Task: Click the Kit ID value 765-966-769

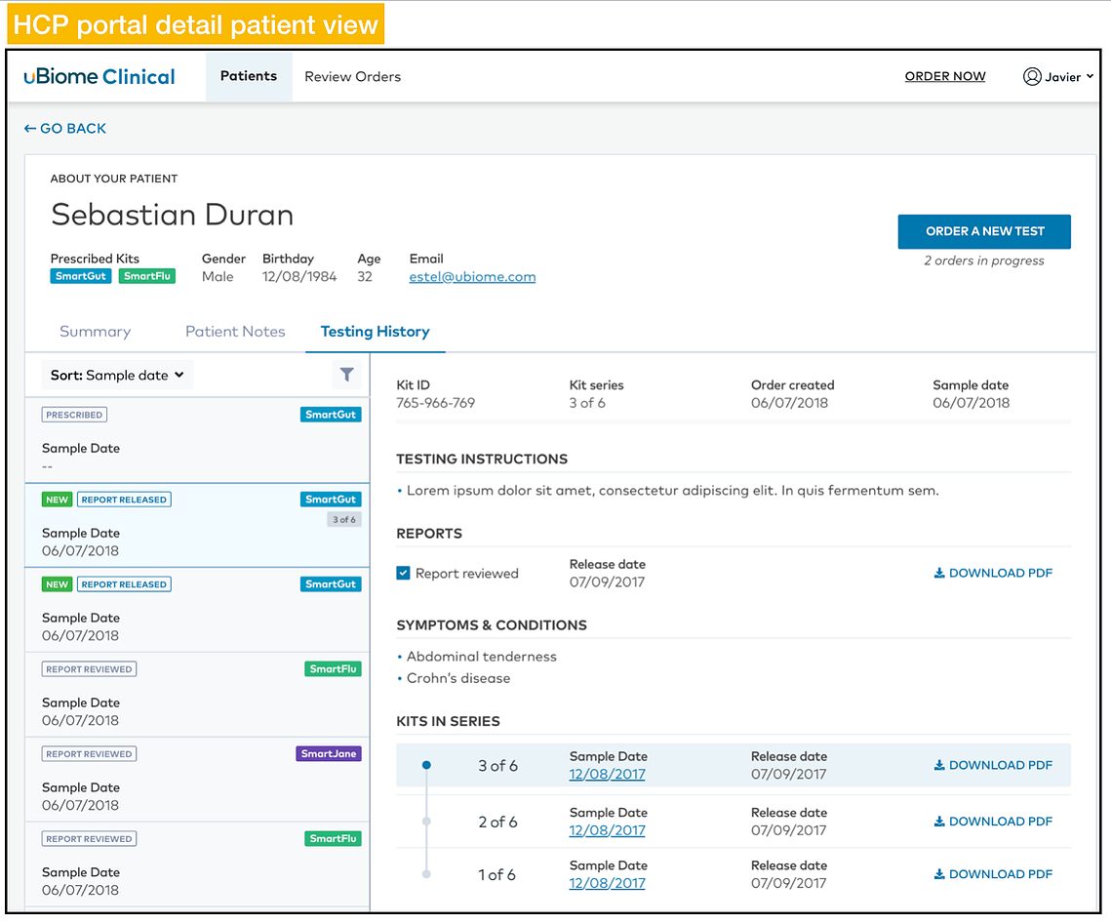Action: click(x=435, y=403)
